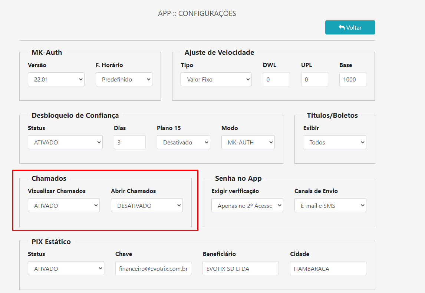Click the DWL value field
The image size is (425, 293).
coord(276,79)
